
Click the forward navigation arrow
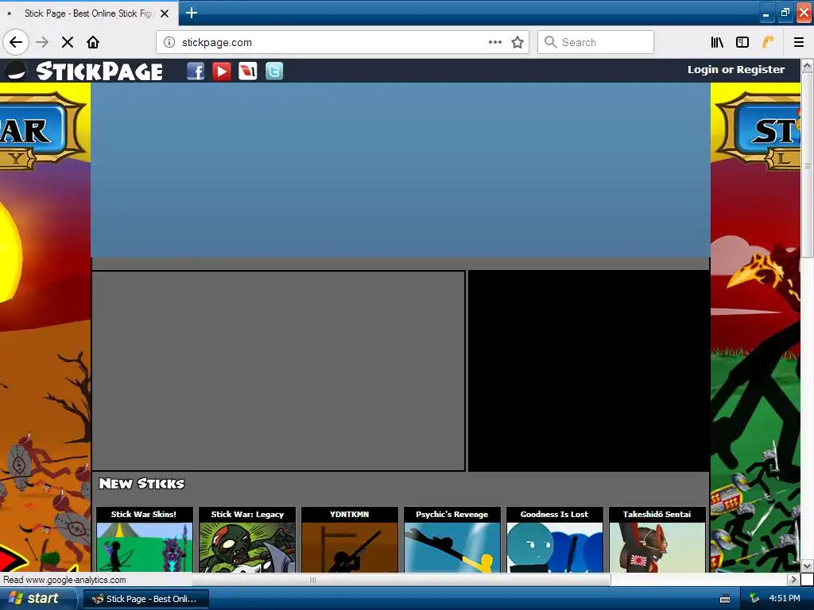coord(42,42)
